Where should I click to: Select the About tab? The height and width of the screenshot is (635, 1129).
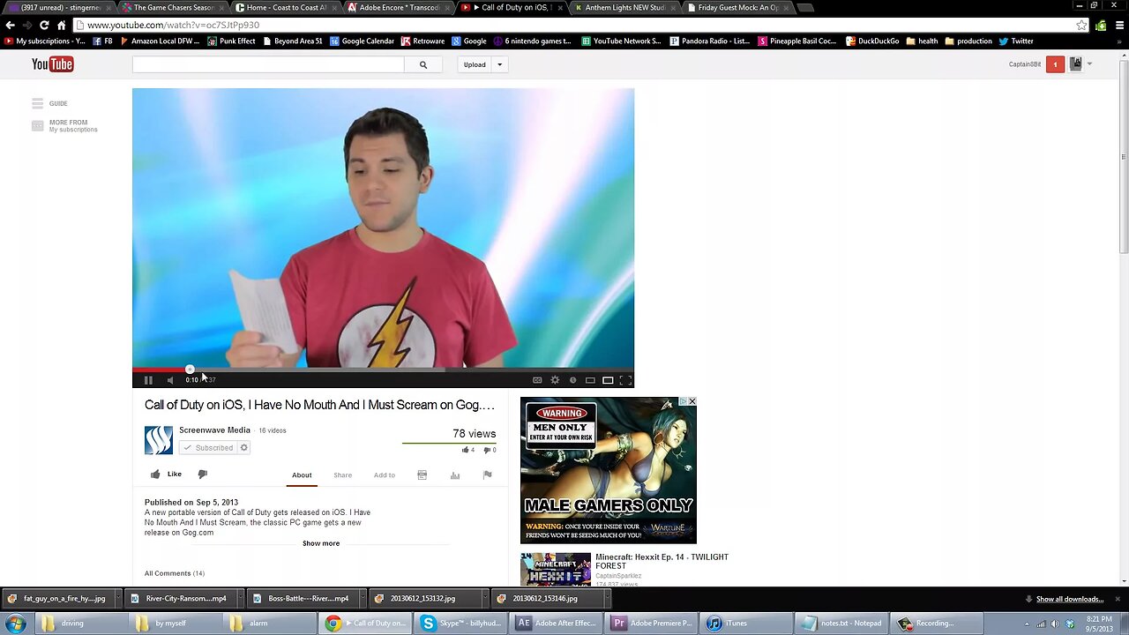(x=302, y=475)
